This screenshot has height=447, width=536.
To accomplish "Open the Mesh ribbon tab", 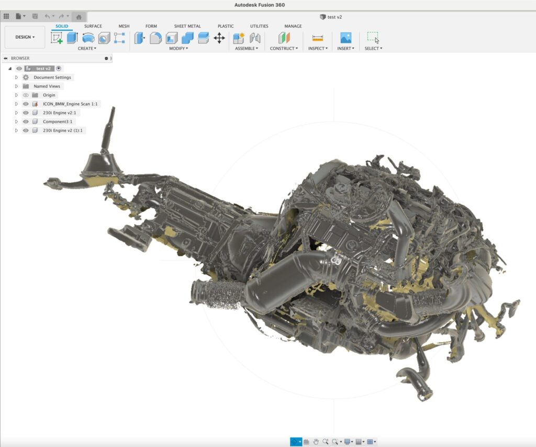I will point(124,26).
